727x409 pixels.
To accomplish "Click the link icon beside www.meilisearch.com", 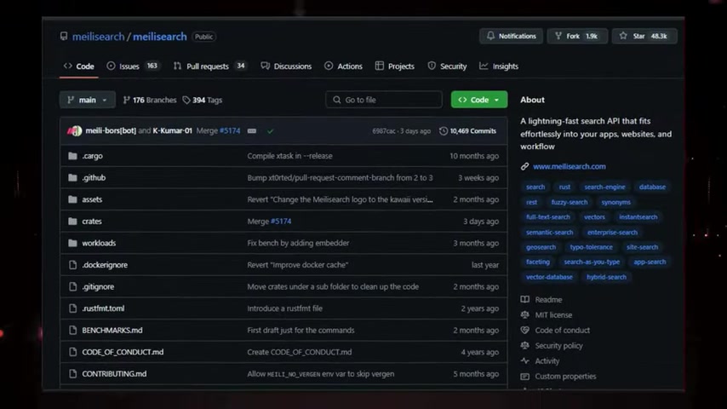I will point(524,166).
